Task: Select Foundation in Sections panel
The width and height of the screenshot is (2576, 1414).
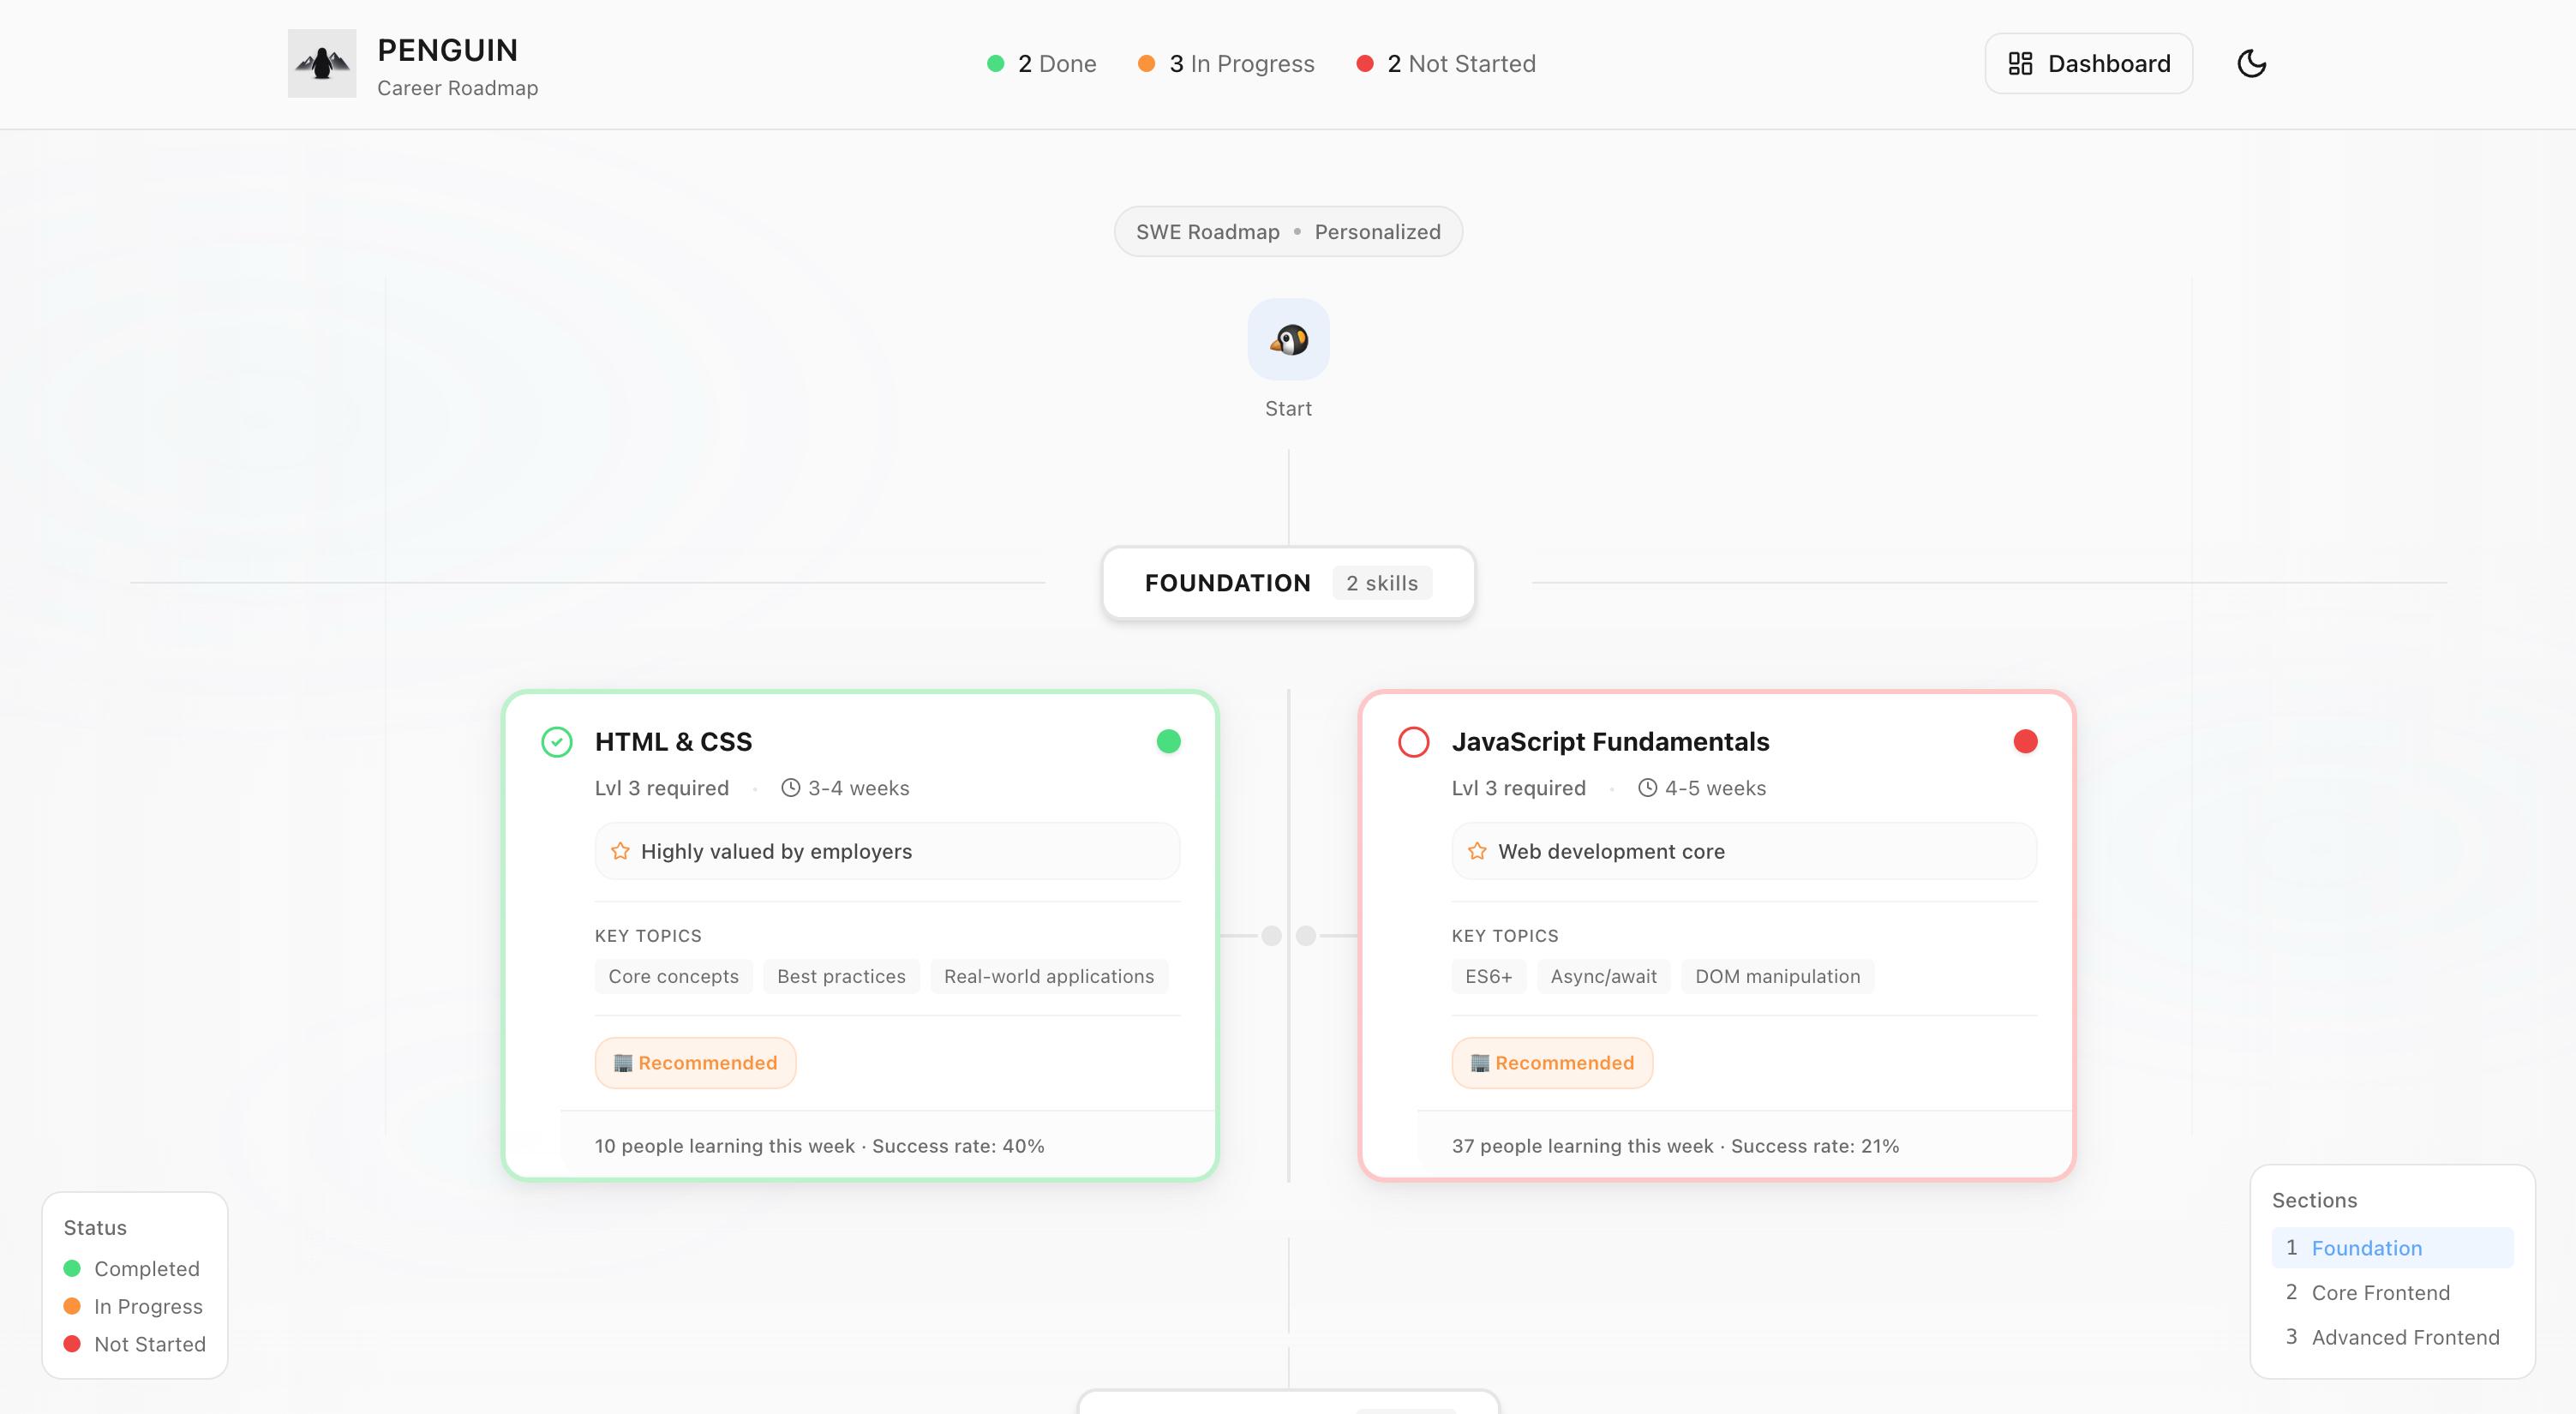Action: (x=2365, y=1248)
